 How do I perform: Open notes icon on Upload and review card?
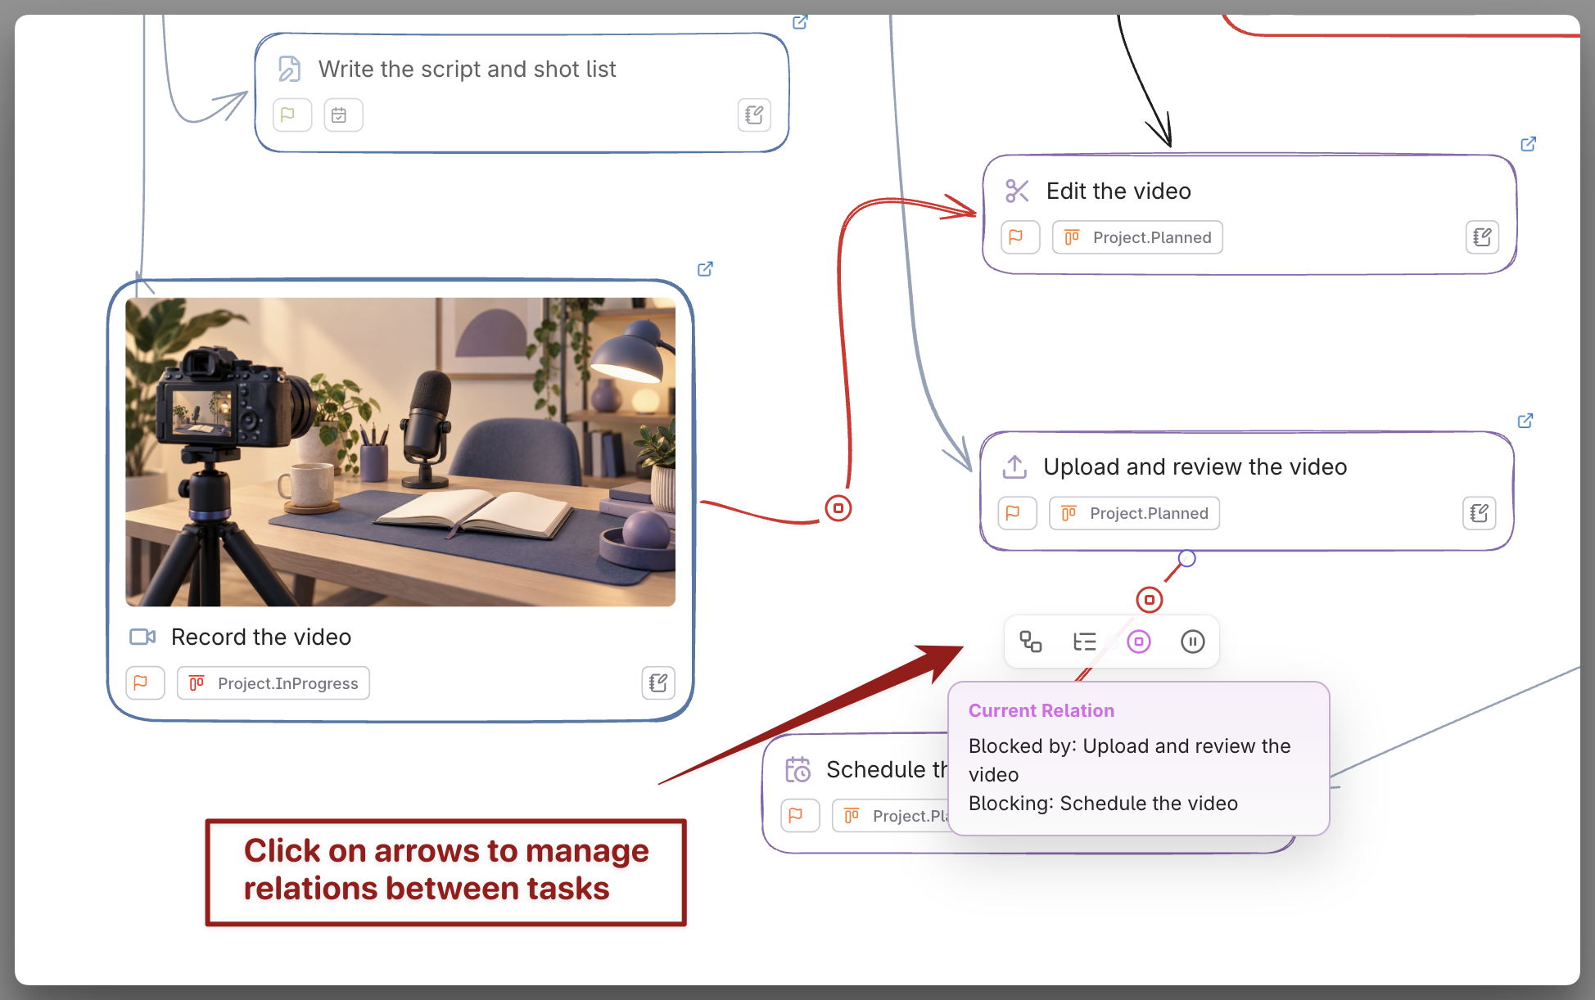pyautogui.click(x=1479, y=513)
